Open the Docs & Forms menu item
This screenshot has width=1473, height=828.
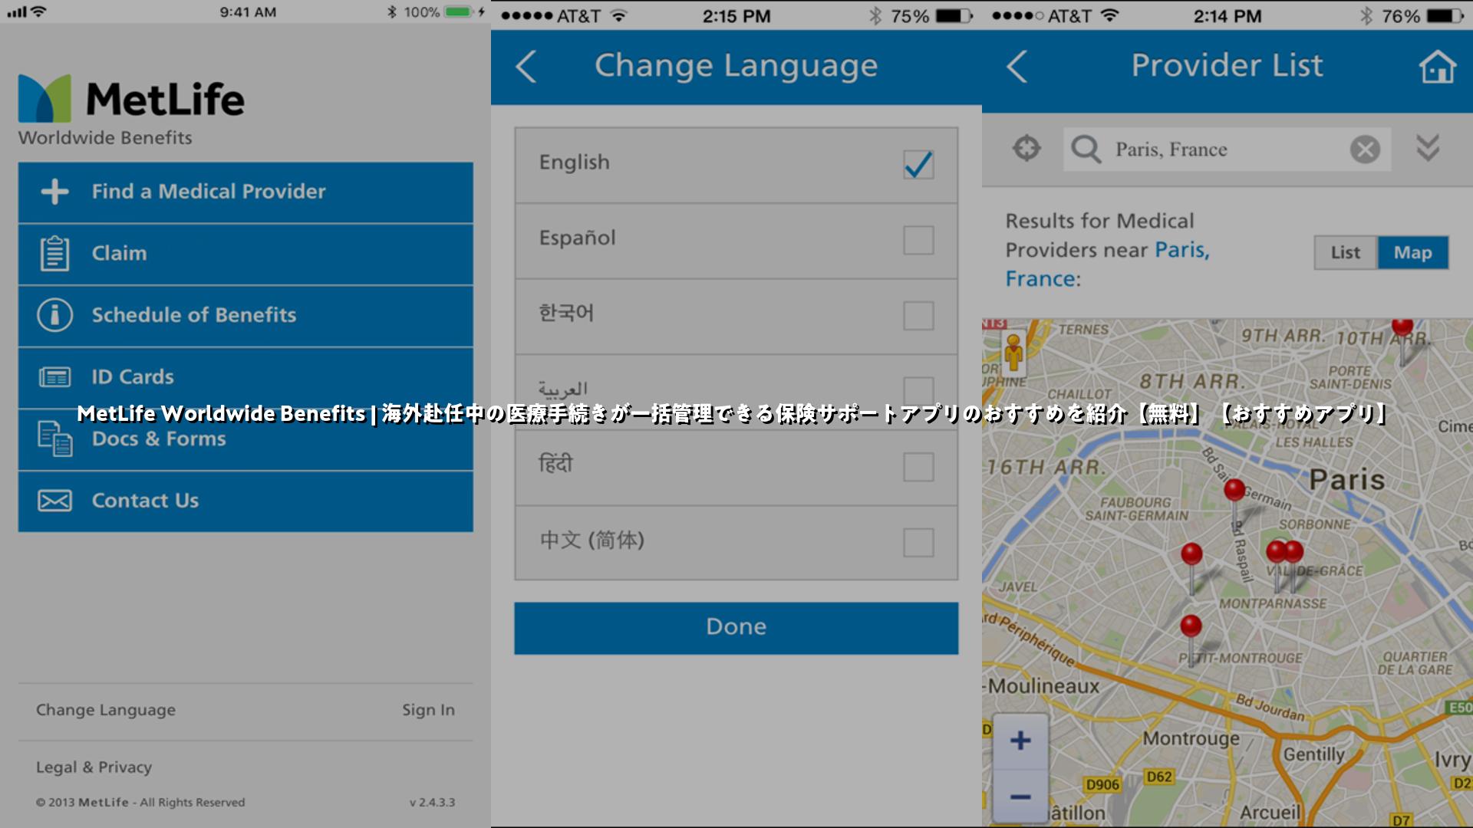coord(245,439)
